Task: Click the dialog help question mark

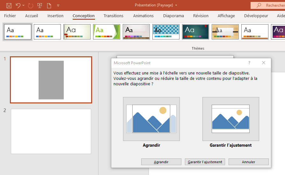Action: 249,63
